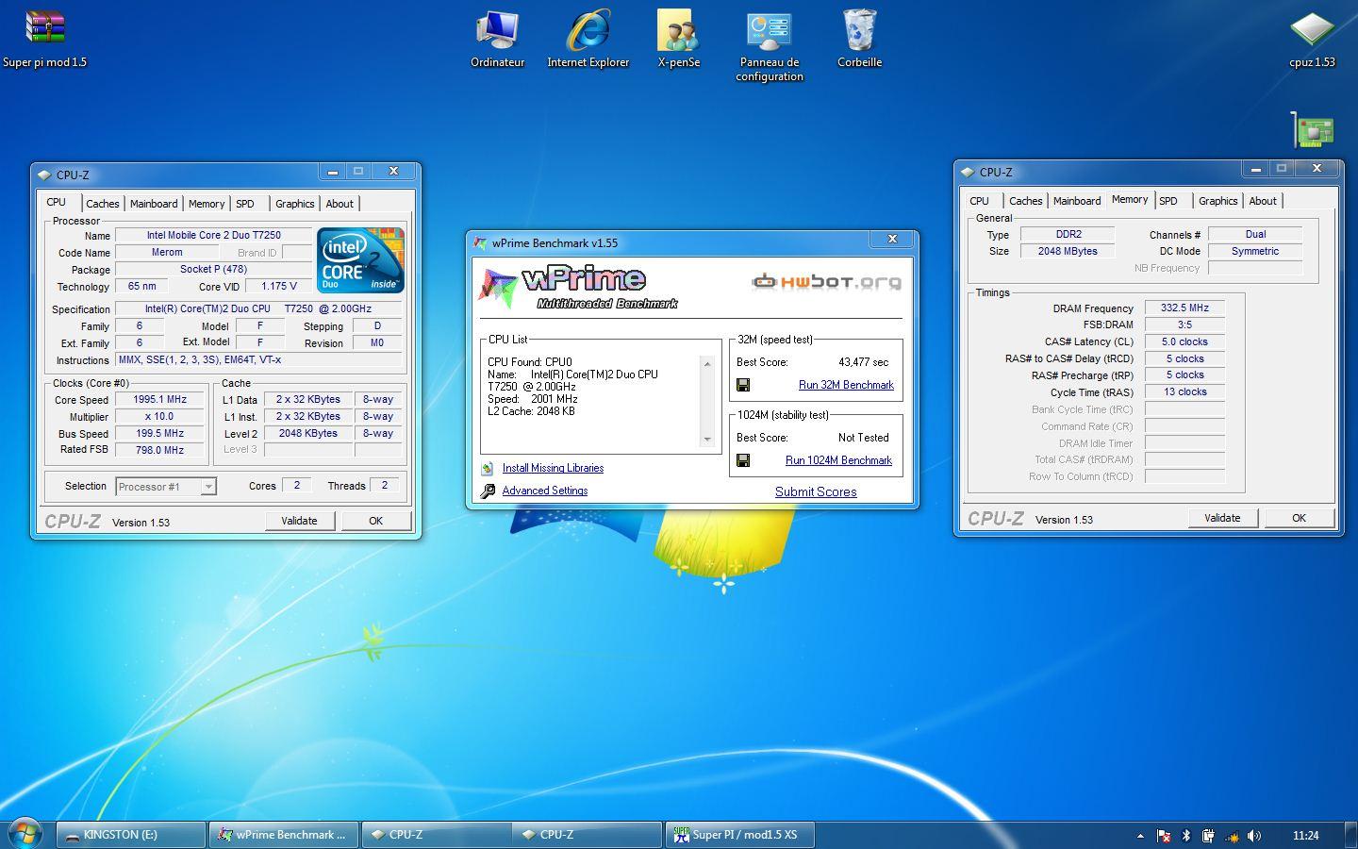Select wPrime Benchmark taskbar button

point(284,835)
